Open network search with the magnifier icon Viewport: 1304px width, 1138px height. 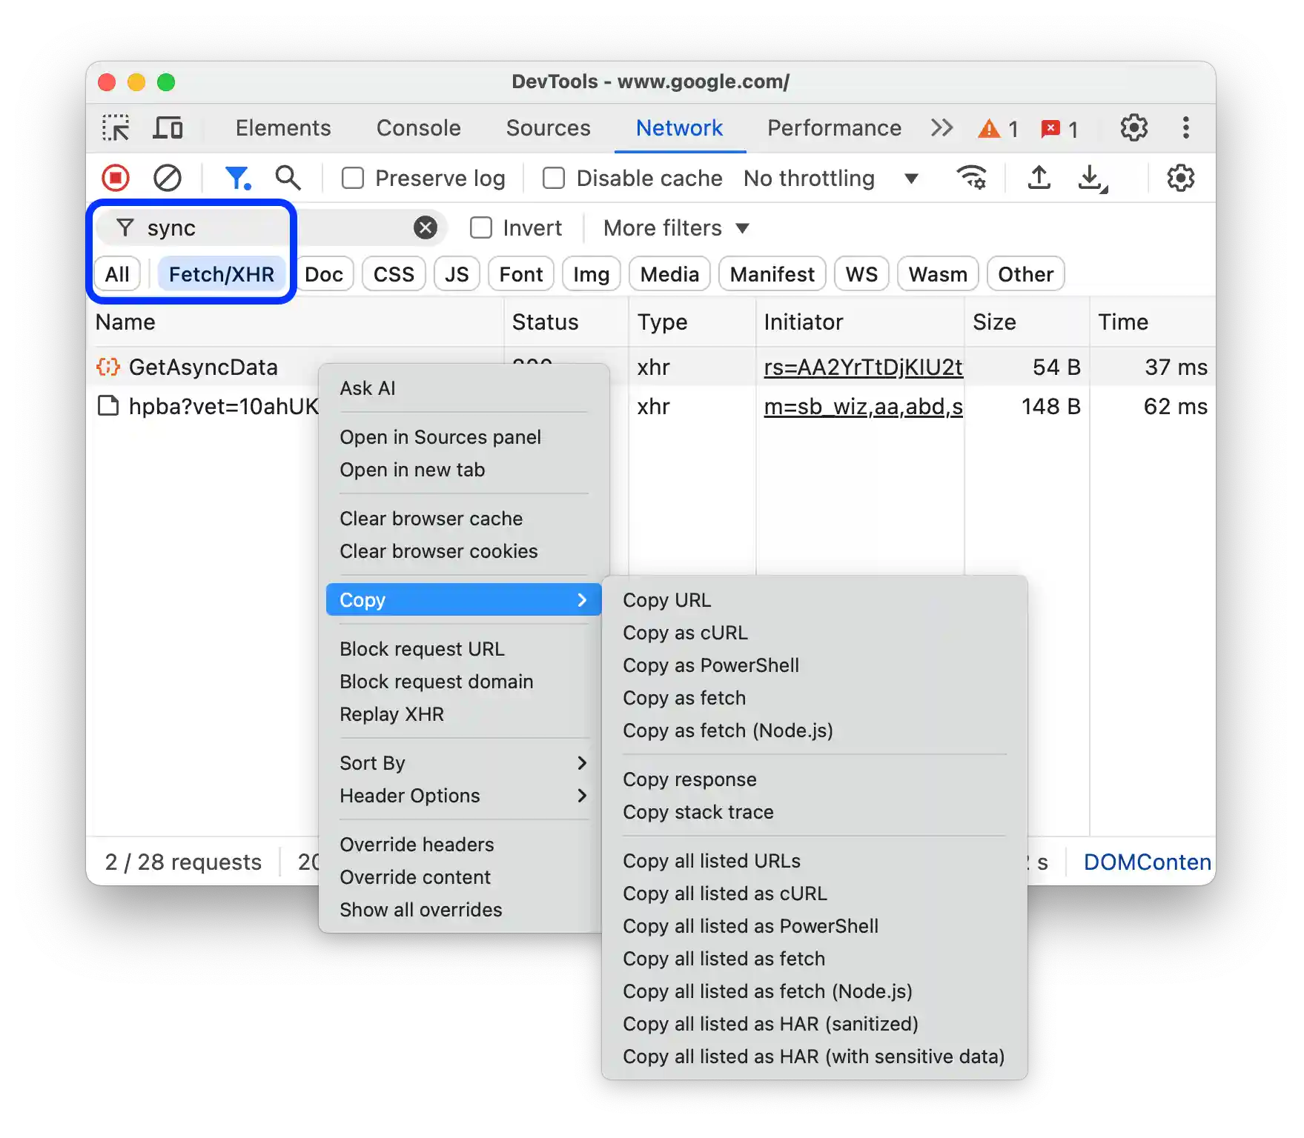(x=288, y=178)
